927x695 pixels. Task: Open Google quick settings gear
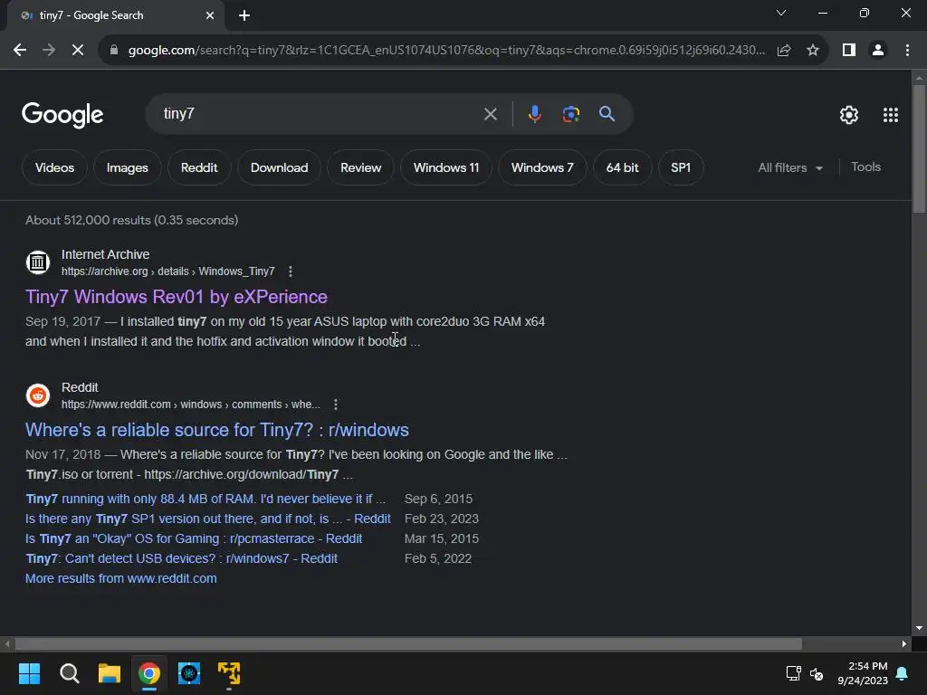pyautogui.click(x=849, y=115)
